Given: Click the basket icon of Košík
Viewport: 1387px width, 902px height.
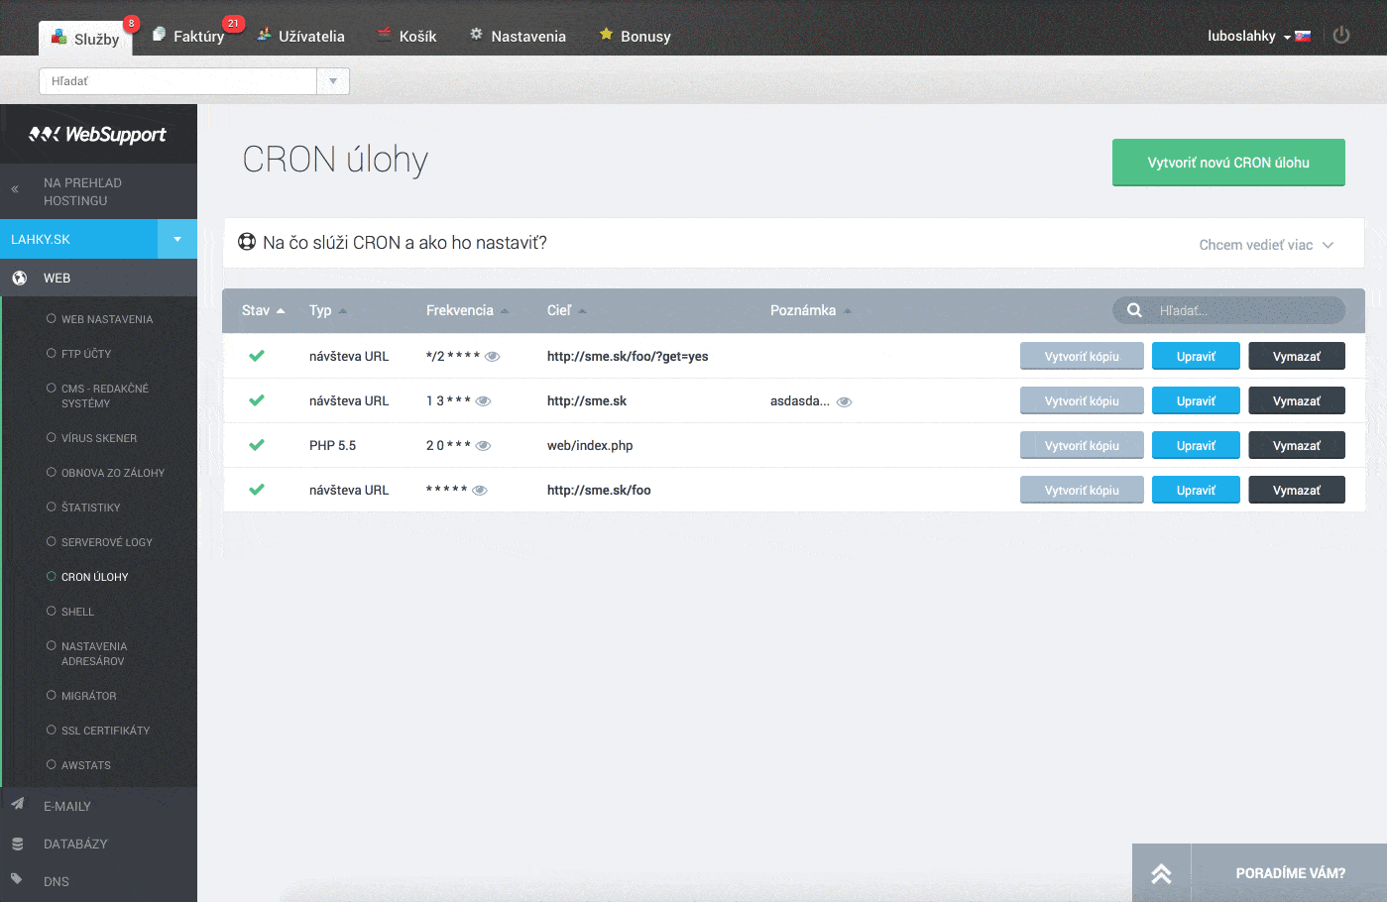Looking at the screenshot, I should tap(385, 35).
